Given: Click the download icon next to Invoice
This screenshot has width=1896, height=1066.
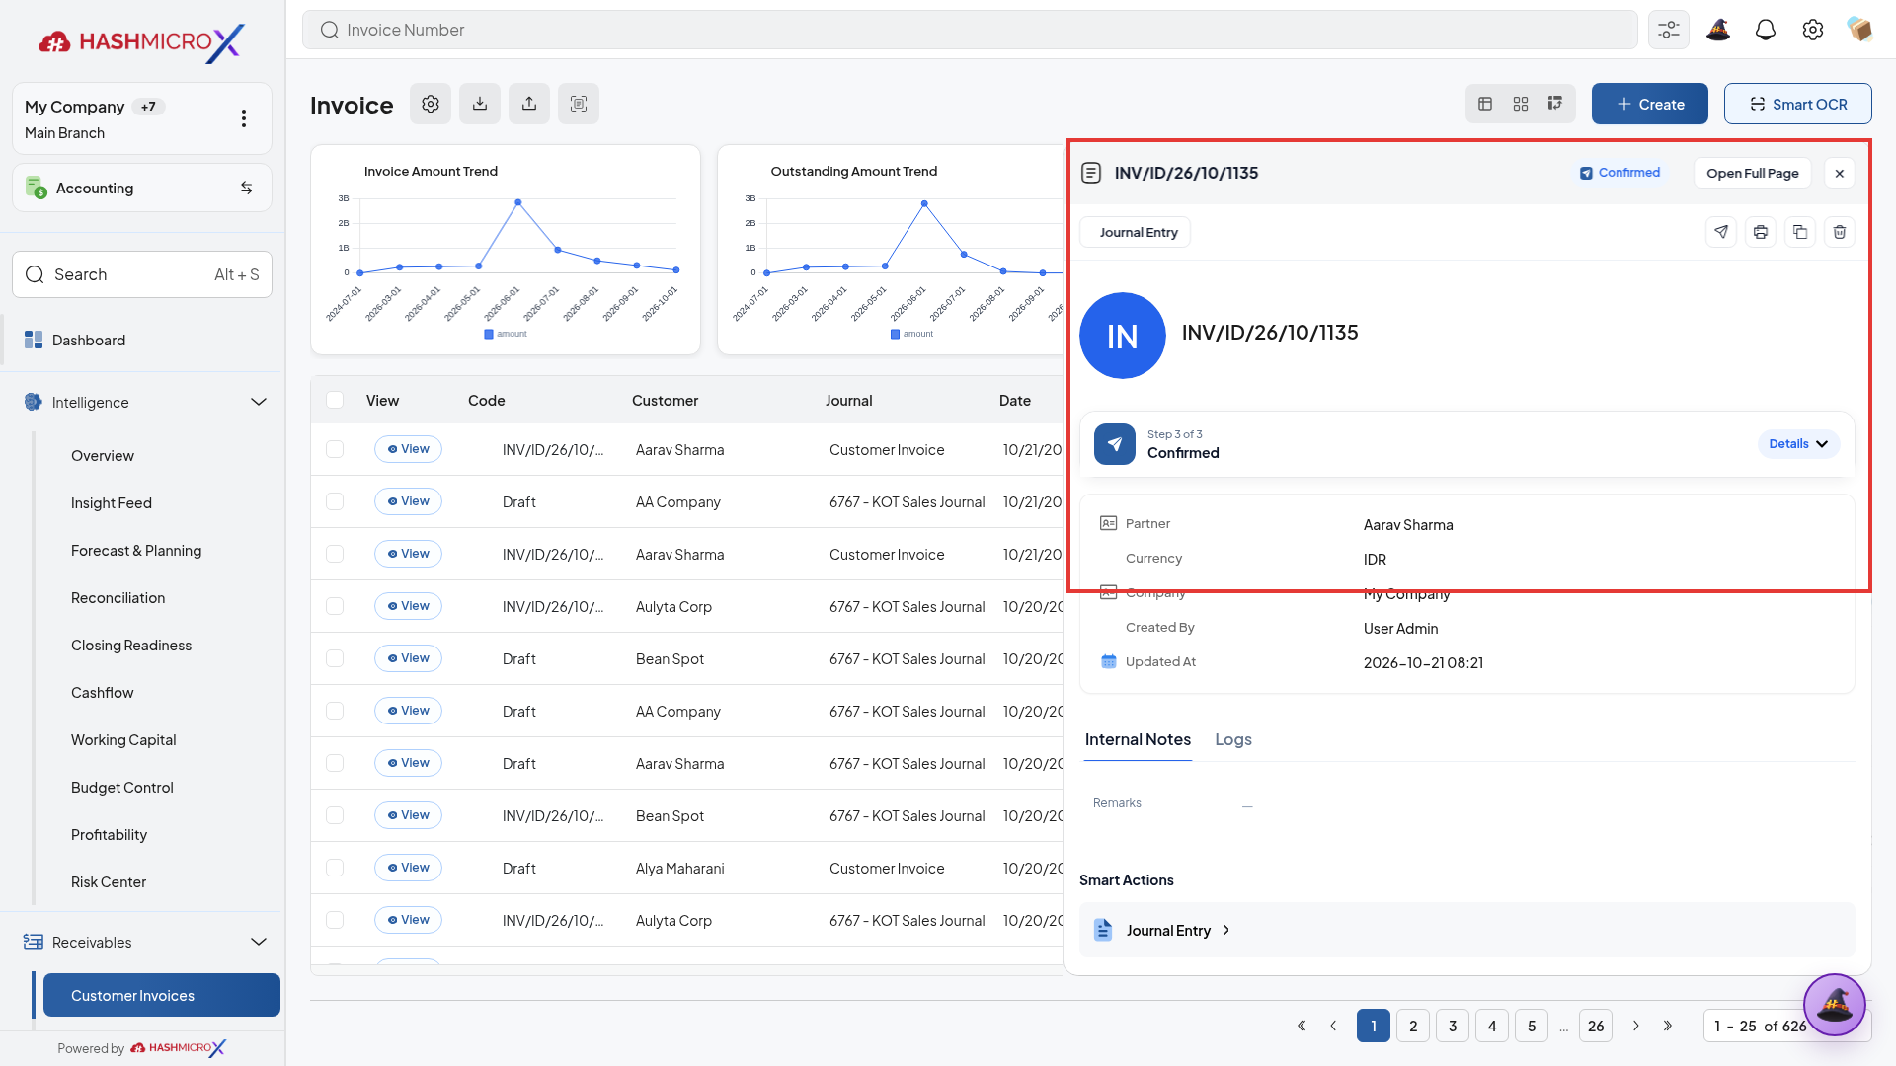Looking at the screenshot, I should tap(480, 104).
